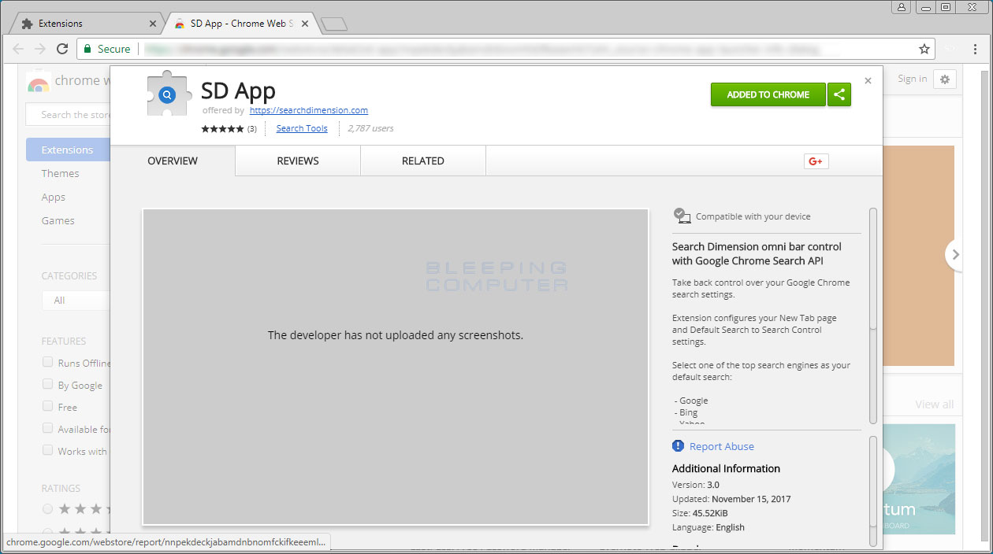993x554 pixels.
Task: Close the SD App details dialog
Action: point(868,80)
